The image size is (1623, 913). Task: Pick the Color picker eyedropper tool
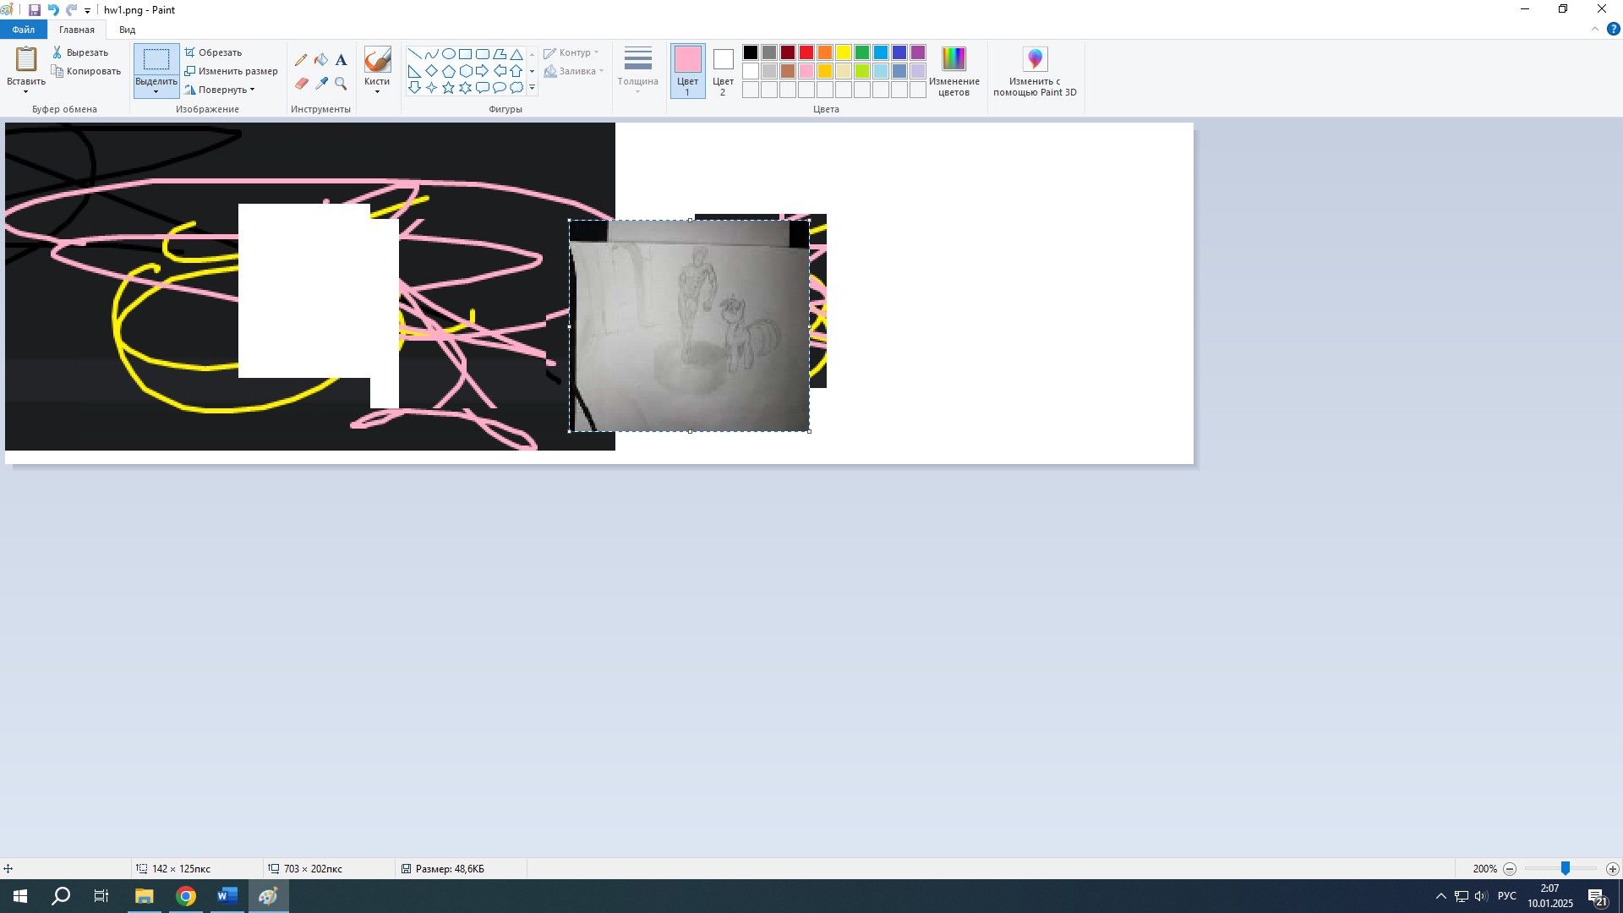[321, 84]
